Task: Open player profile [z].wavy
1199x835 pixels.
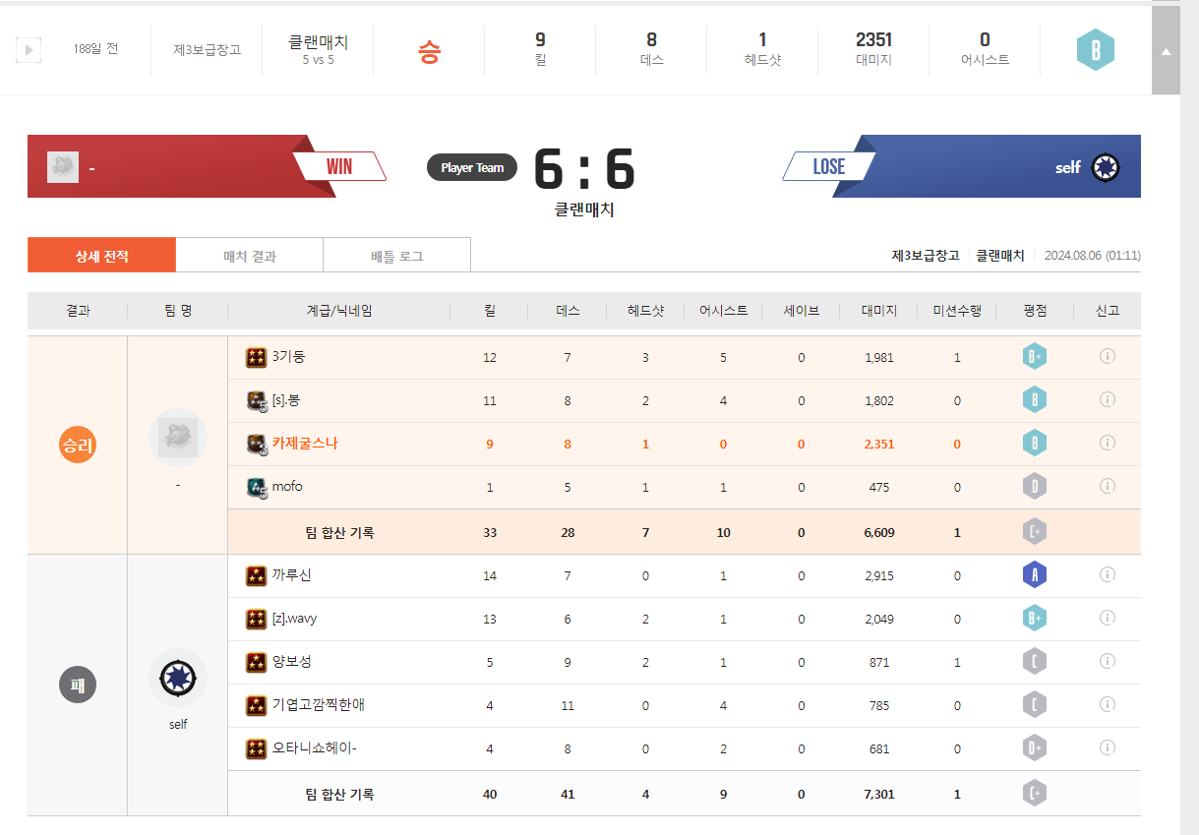Action: (294, 619)
